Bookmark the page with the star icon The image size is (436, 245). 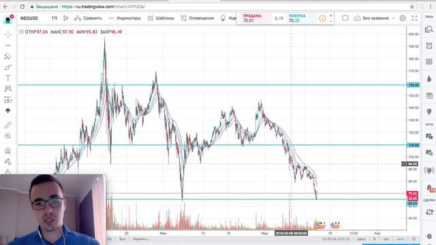point(411,7)
